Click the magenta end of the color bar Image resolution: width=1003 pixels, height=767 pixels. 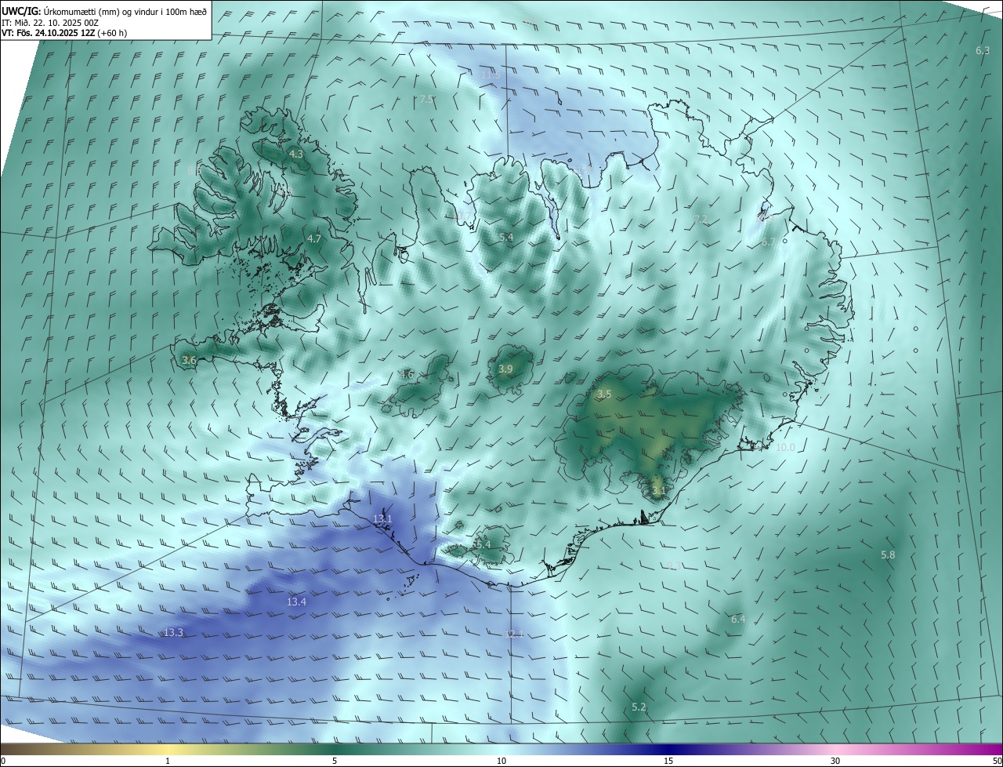pos(989,750)
